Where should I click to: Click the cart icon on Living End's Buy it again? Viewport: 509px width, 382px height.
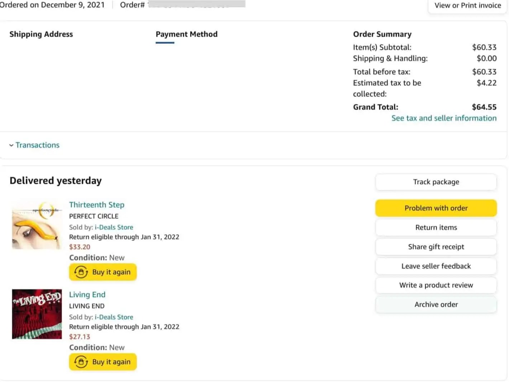81,362
